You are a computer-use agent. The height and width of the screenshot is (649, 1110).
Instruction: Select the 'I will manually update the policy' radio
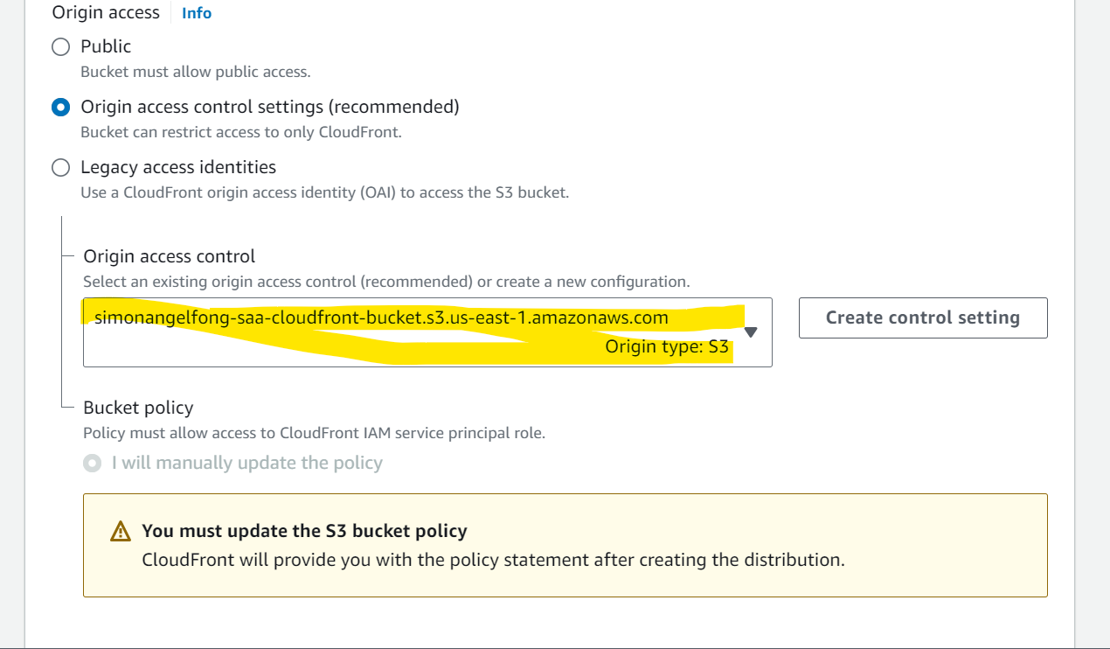pyautogui.click(x=92, y=463)
